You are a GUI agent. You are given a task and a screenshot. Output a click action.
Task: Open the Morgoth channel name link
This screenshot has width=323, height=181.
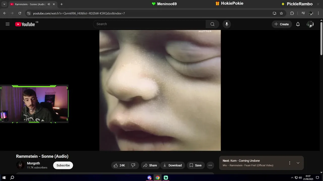tap(34, 163)
